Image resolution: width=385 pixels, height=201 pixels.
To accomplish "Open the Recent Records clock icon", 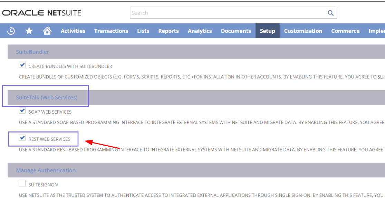I will [11, 31].
